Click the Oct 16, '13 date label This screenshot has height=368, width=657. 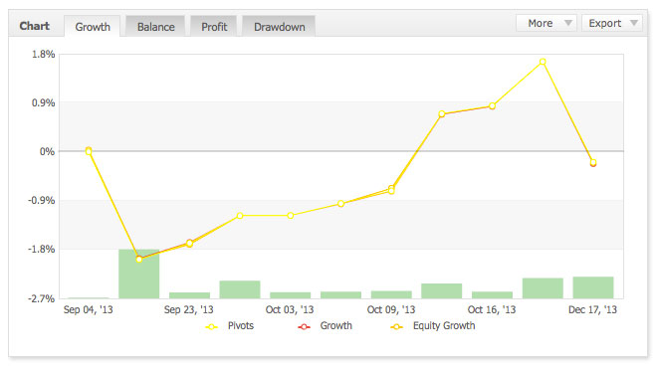[x=492, y=309]
